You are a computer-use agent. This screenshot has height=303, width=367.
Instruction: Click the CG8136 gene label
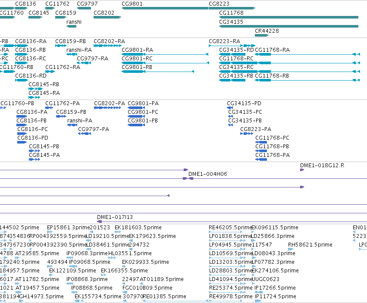pyautogui.click(x=25, y=4)
